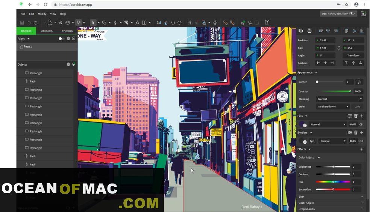
Task: Toggle the switch in the Pages header
Action: coord(61,39)
